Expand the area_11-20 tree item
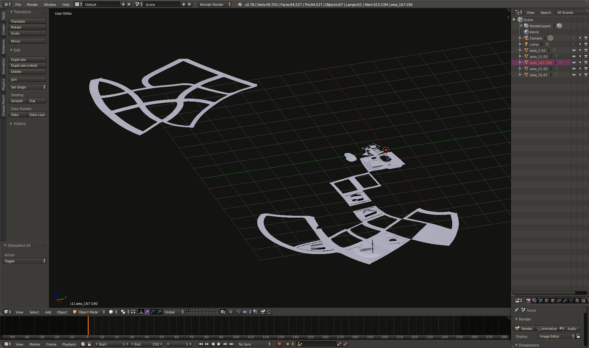This screenshot has height=348, width=589. pyautogui.click(x=520, y=57)
